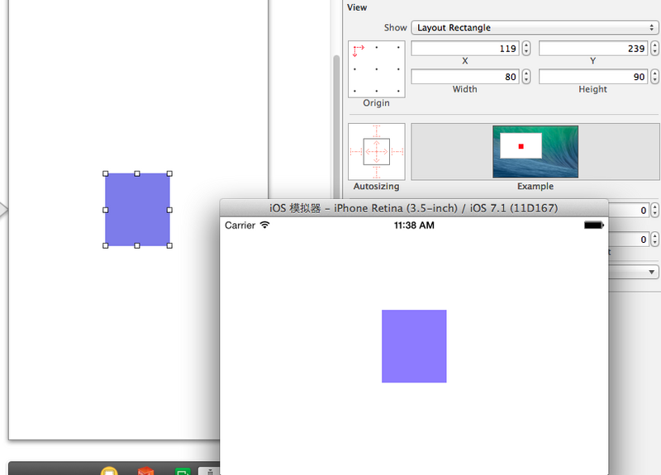Select bottom-right dot in Origin grid
Viewport: 661px width, 475px height.
(x=398, y=91)
